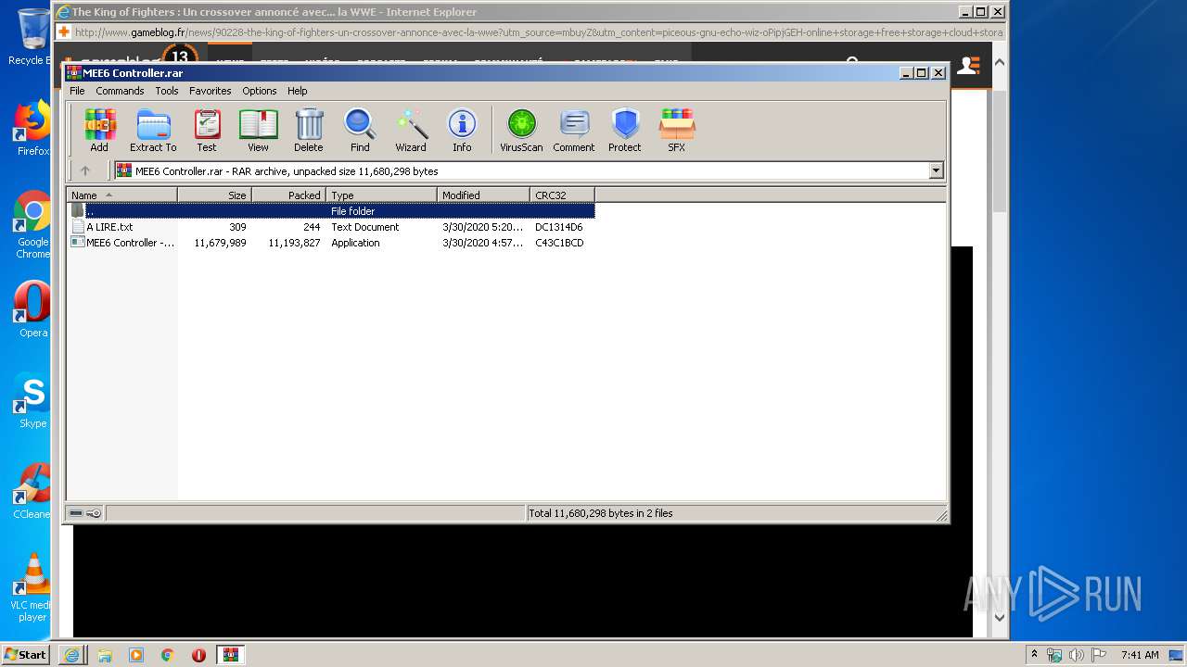The image size is (1187, 667).
Task: Click the Action Center flag icon
Action: point(1099,655)
